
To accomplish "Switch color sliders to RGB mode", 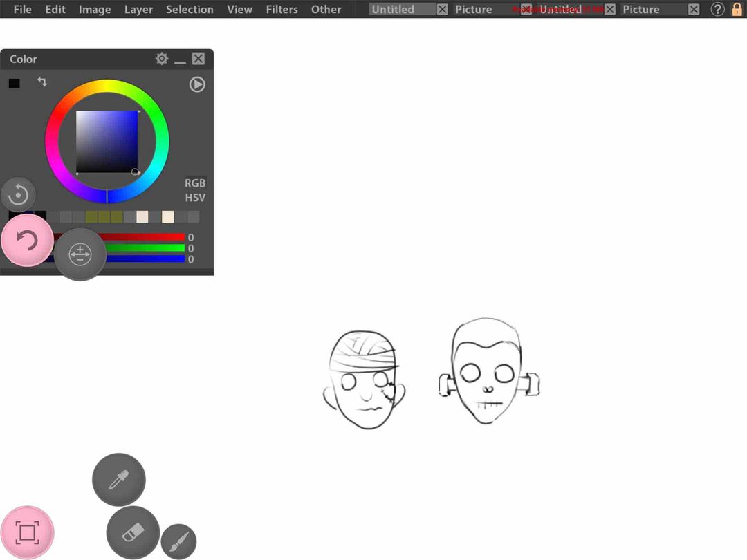I will point(195,183).
